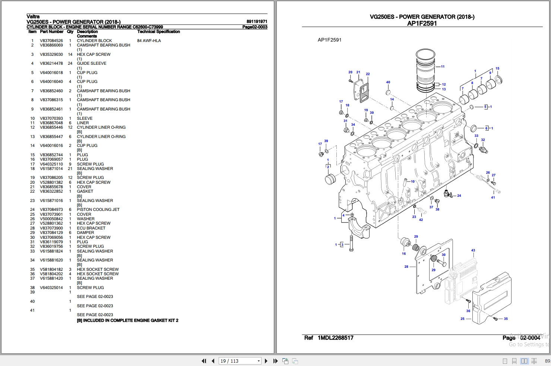Click the go-to previous view icon

click(285, 361)
